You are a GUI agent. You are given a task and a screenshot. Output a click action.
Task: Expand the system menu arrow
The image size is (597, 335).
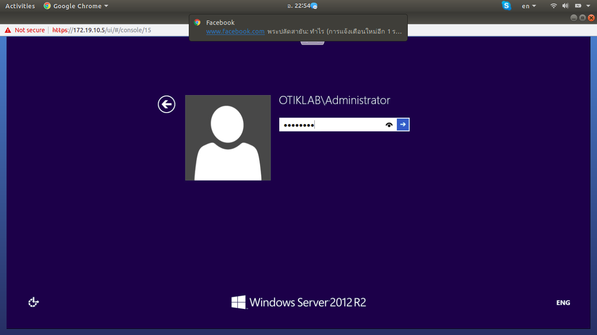pos(588,6)
